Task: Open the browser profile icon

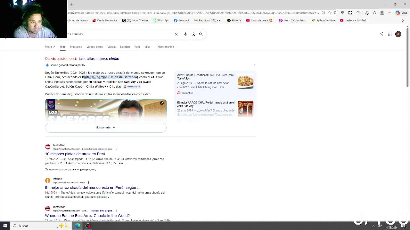Action: pyautogui.click(x=382, y=13)
